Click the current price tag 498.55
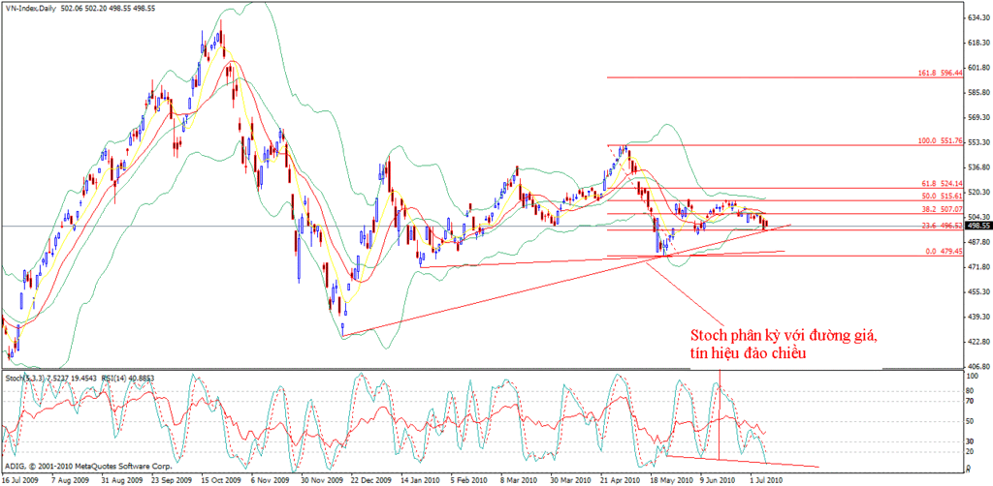The image size is (993, 486). point(973,226)
